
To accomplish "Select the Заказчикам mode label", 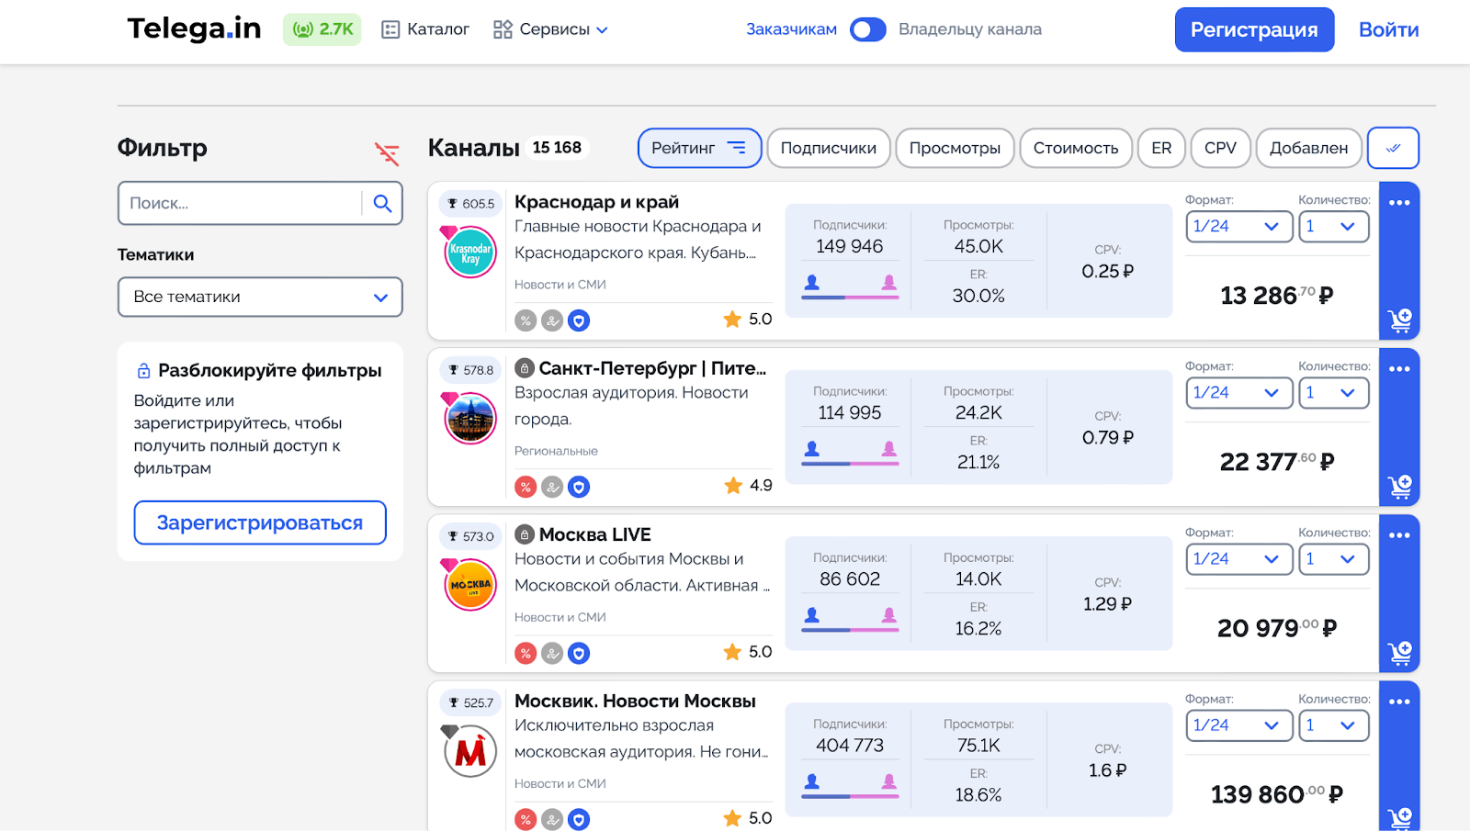I will click(791, 29).
